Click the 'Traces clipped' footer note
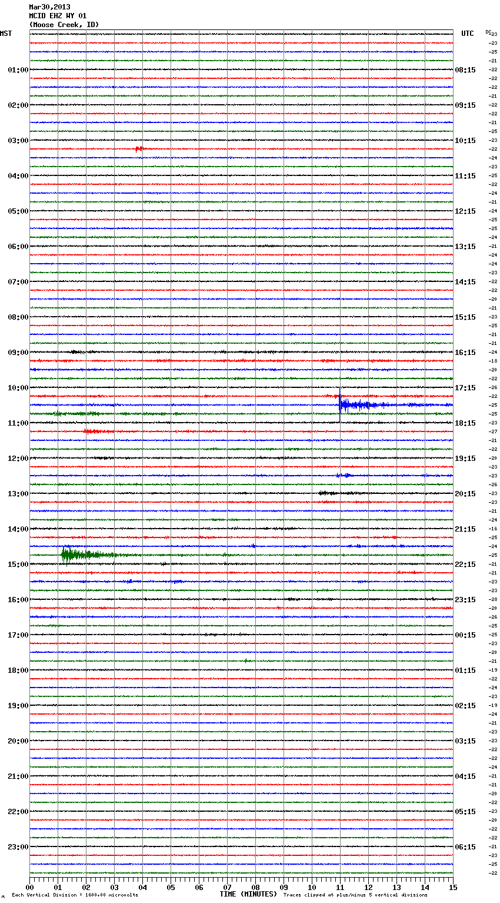500x903 pixels. [x=355, y=895]
